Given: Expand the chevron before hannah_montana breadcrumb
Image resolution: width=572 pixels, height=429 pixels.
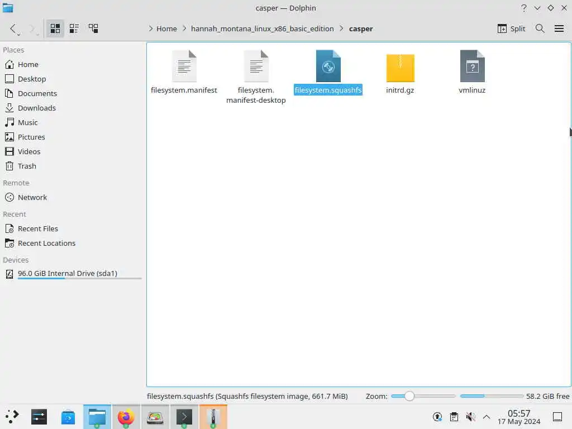Looking at the screenshot, I should click(184, 28).
